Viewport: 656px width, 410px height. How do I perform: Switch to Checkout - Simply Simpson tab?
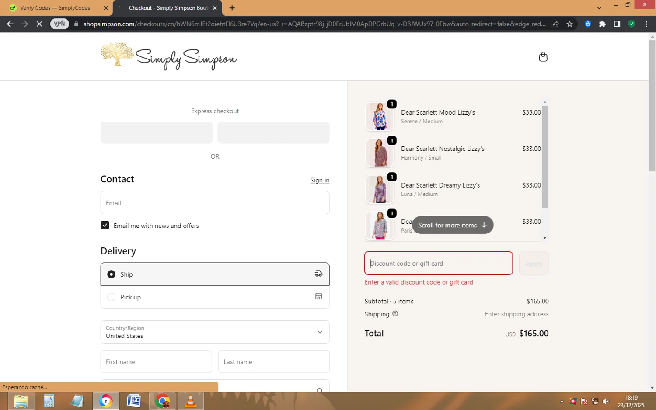(x=167, y=8)
